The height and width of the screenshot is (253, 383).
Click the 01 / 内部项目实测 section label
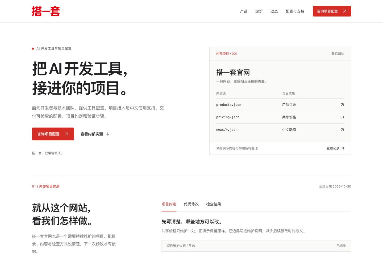coord(45,186)
